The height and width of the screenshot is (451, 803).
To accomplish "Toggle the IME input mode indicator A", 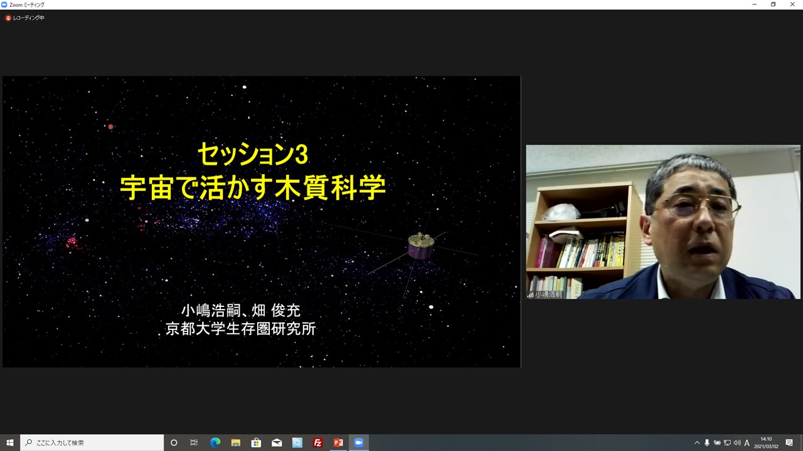I will point(747,443).
